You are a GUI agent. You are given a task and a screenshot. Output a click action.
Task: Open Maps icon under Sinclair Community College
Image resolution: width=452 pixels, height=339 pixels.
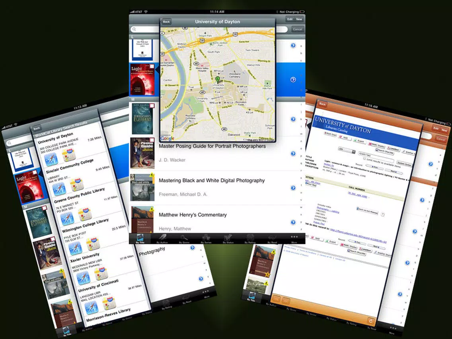[x=77, y=185]
